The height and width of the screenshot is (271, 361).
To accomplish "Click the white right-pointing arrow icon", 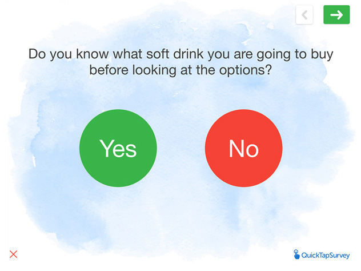I will tap(336, 15).
